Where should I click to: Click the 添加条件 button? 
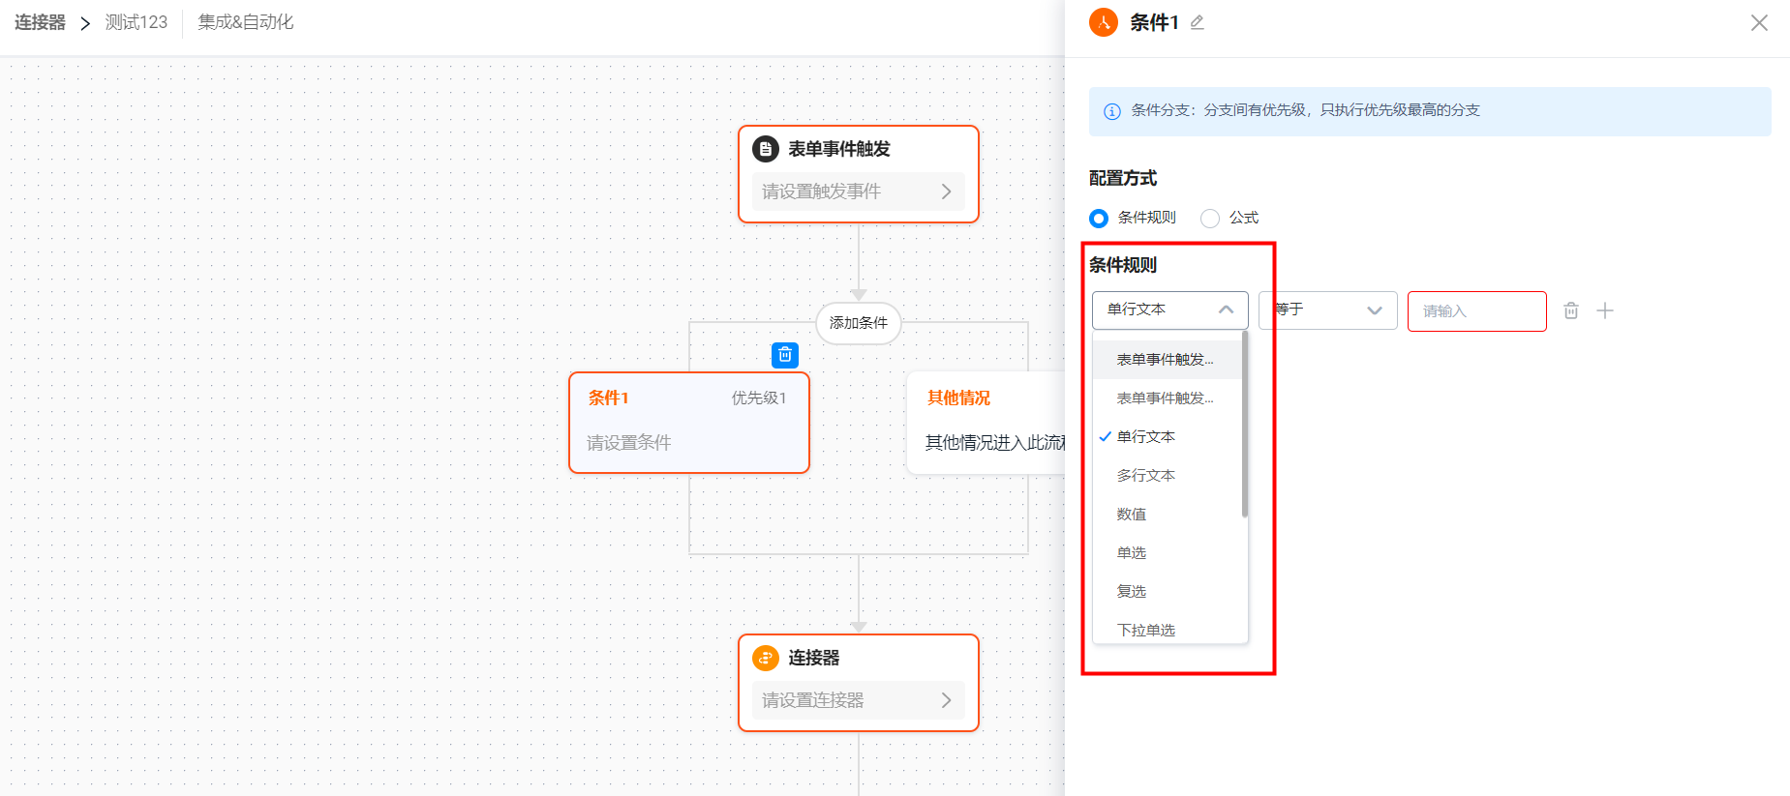point(859,323)
